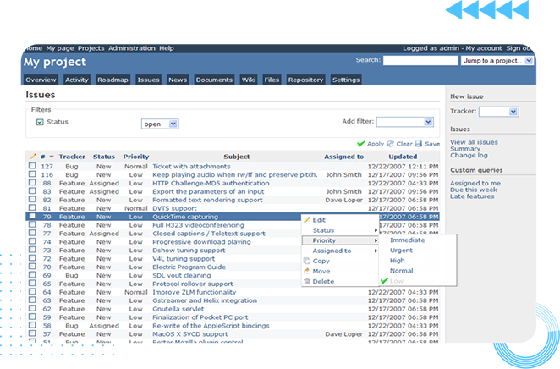
Task: Open issue 'Ticket with attachments'
Action: click(x=191, y=167)
